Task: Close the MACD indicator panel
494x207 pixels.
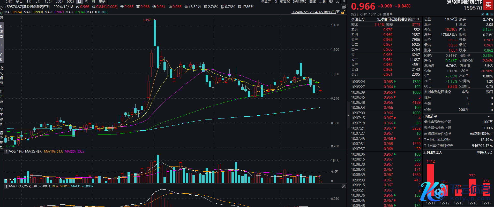Action: pos(344,186)
